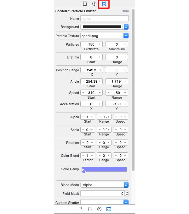189x214 pixels.
Task: Increase the Position Range X value
Action: coord(100,70)
